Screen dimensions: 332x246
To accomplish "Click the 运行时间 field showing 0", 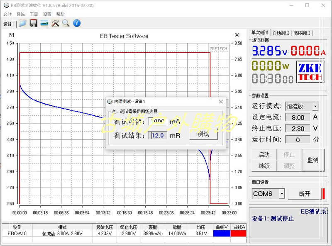I will coord(298,140).
